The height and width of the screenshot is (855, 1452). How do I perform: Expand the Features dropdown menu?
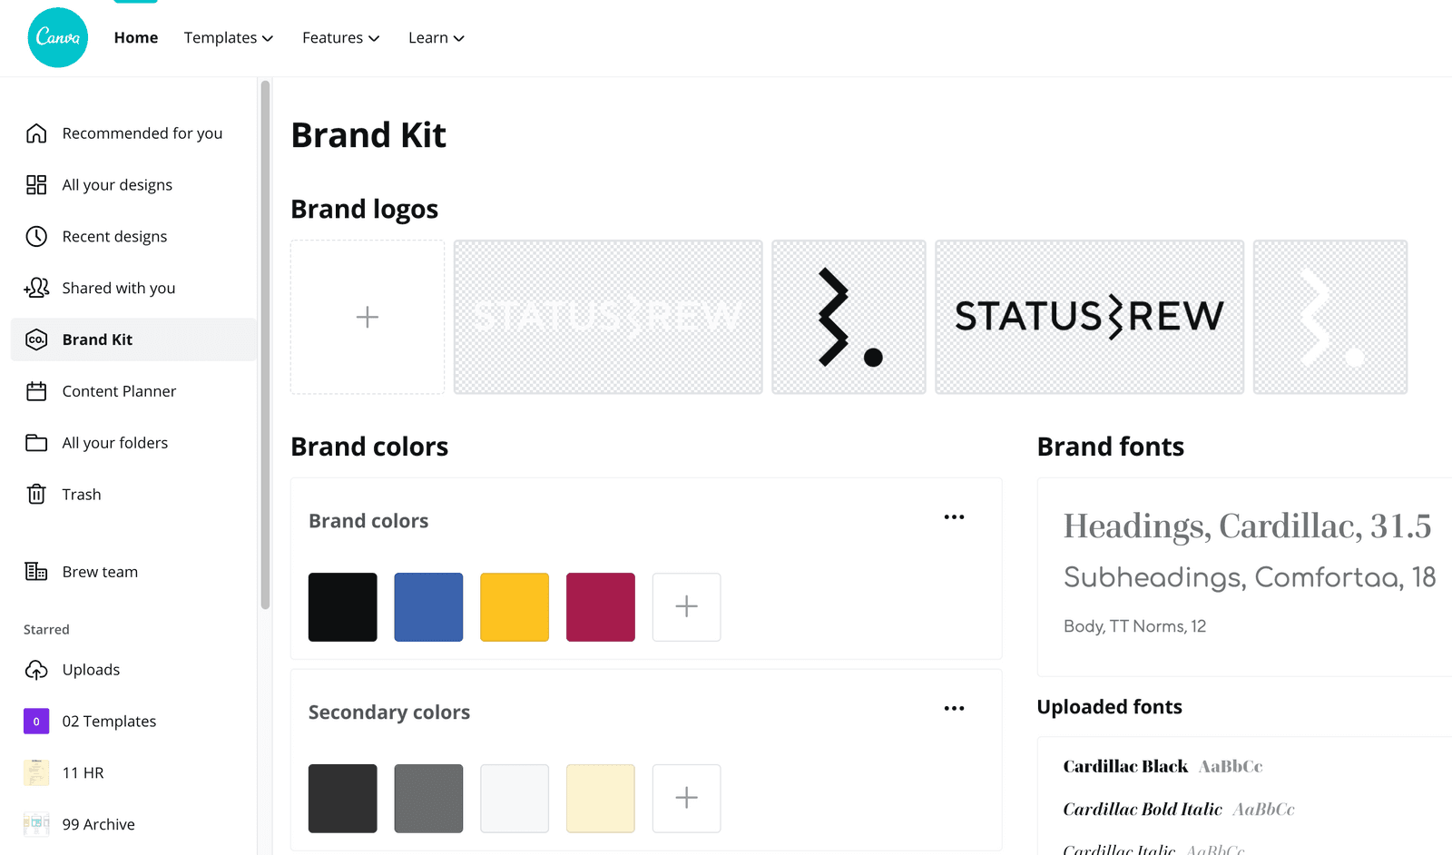tap(340, 38)
